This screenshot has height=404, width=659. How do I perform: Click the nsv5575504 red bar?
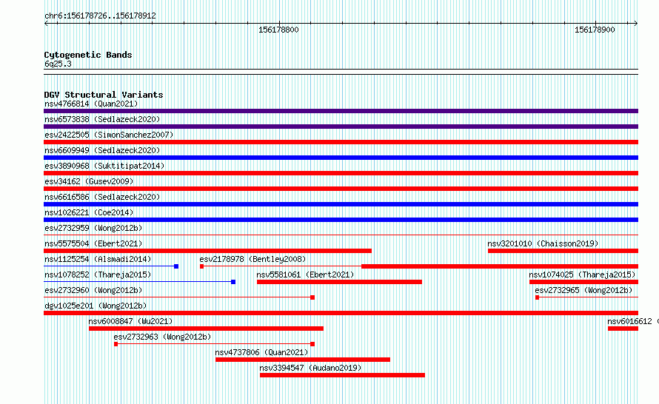[x=207, y=251]
